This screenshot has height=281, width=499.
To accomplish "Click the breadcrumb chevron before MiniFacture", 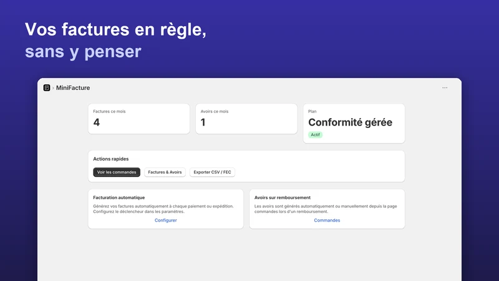I will 53,88.
